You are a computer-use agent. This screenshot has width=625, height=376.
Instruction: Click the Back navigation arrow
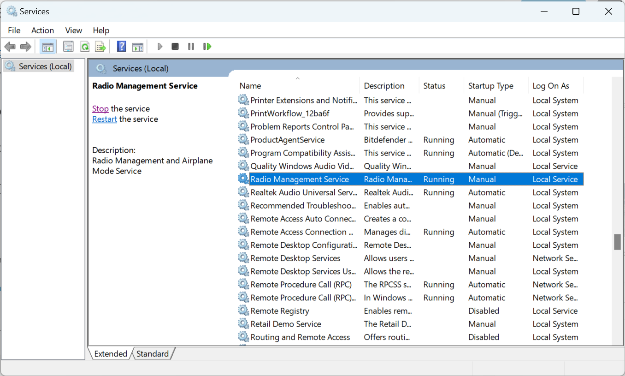point(10,46)
